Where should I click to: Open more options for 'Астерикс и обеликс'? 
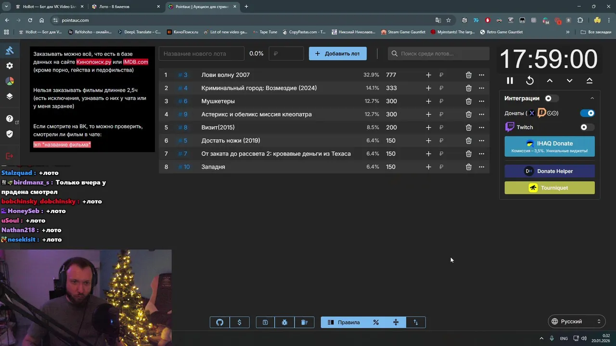(481, 114)
